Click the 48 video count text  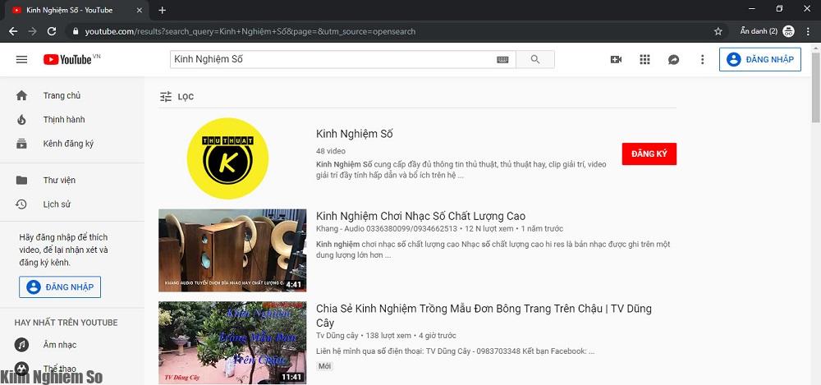[331, 151]
